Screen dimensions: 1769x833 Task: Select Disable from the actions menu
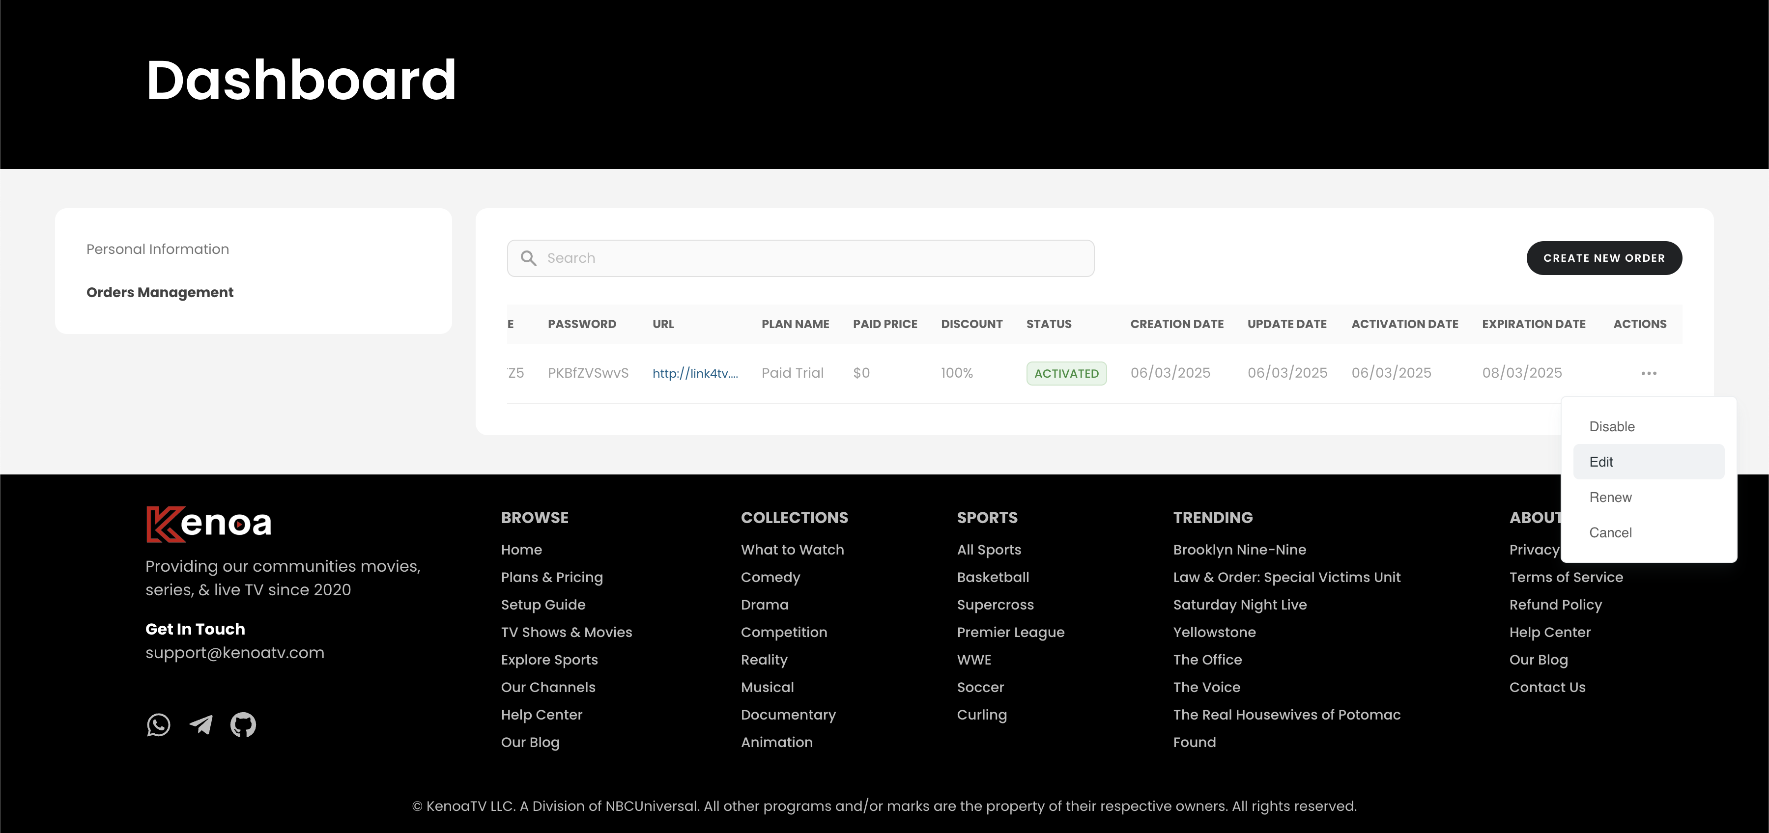click(1648, 426)
